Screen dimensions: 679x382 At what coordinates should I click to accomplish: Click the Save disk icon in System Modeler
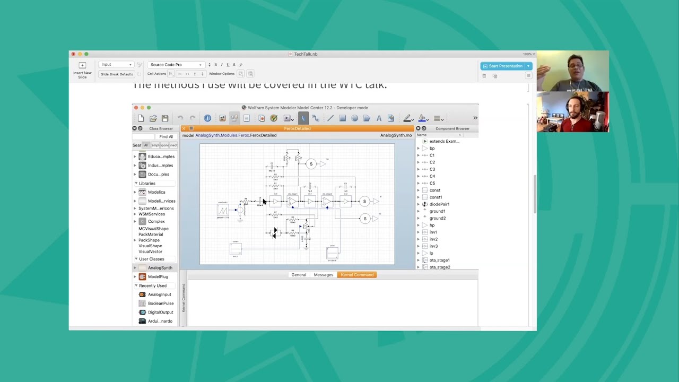click(x=165, y=118)
